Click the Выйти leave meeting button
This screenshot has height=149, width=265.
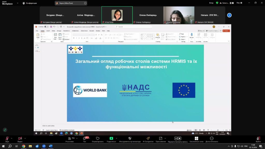pyautogui.click(x=258, y=139)
